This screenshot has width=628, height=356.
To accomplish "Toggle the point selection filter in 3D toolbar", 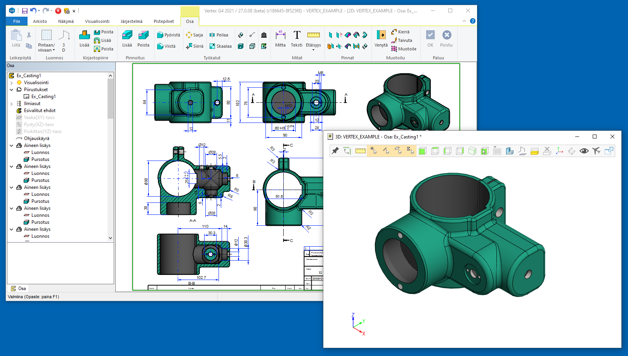I will coord(373,151).
